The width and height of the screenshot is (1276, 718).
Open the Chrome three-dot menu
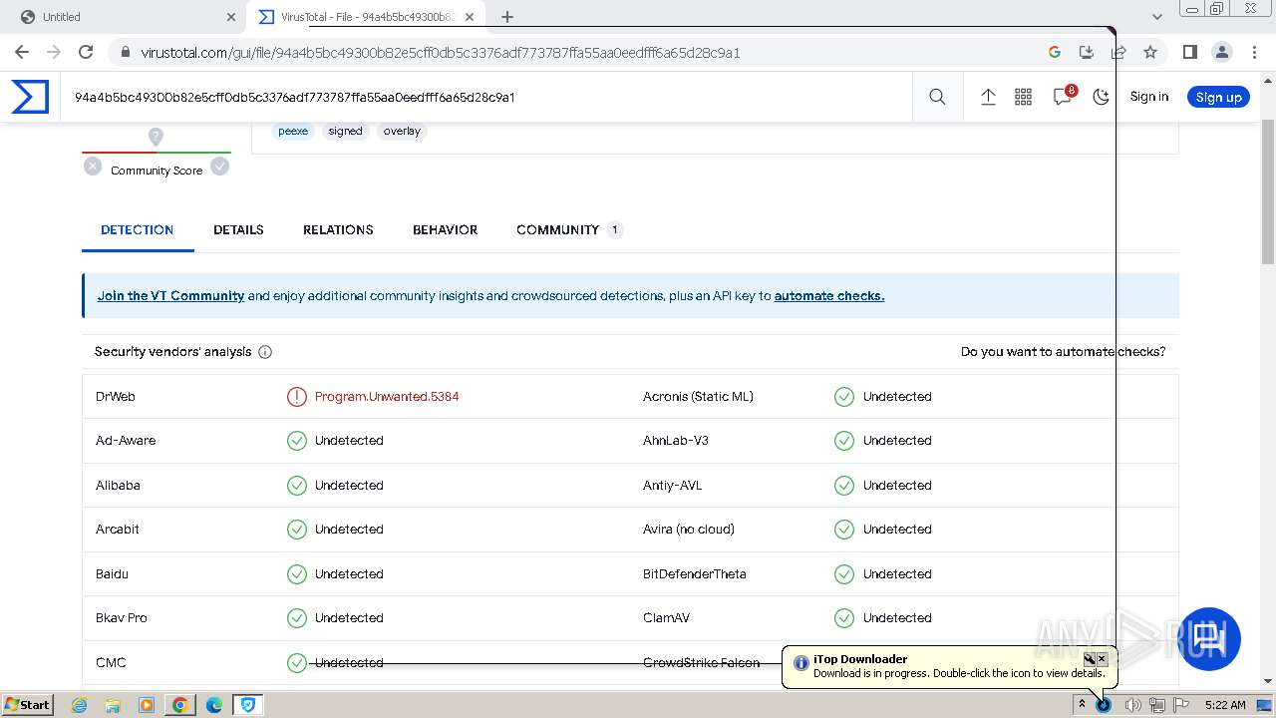click(1254, 52)
